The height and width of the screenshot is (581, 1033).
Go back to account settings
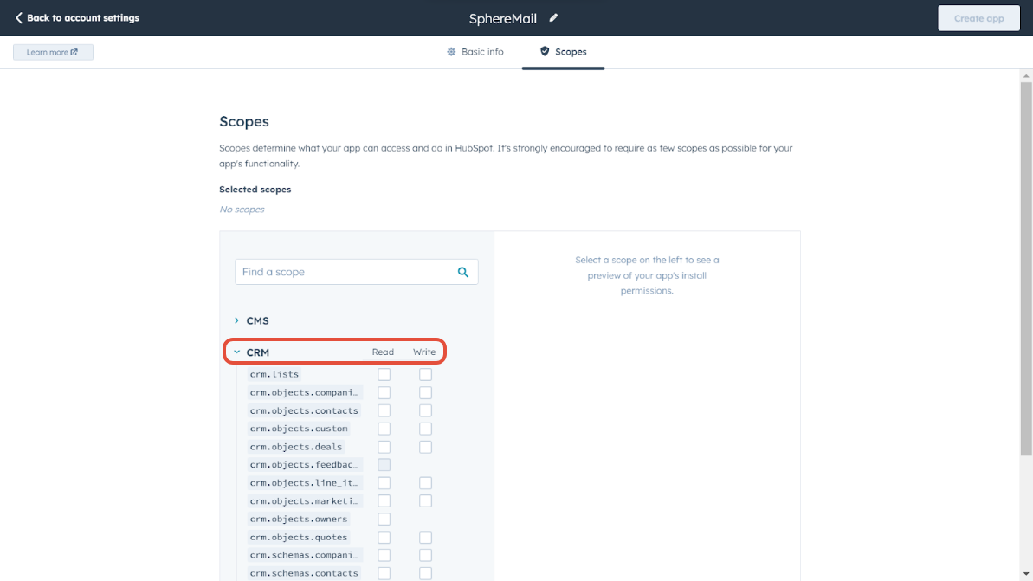77,18
